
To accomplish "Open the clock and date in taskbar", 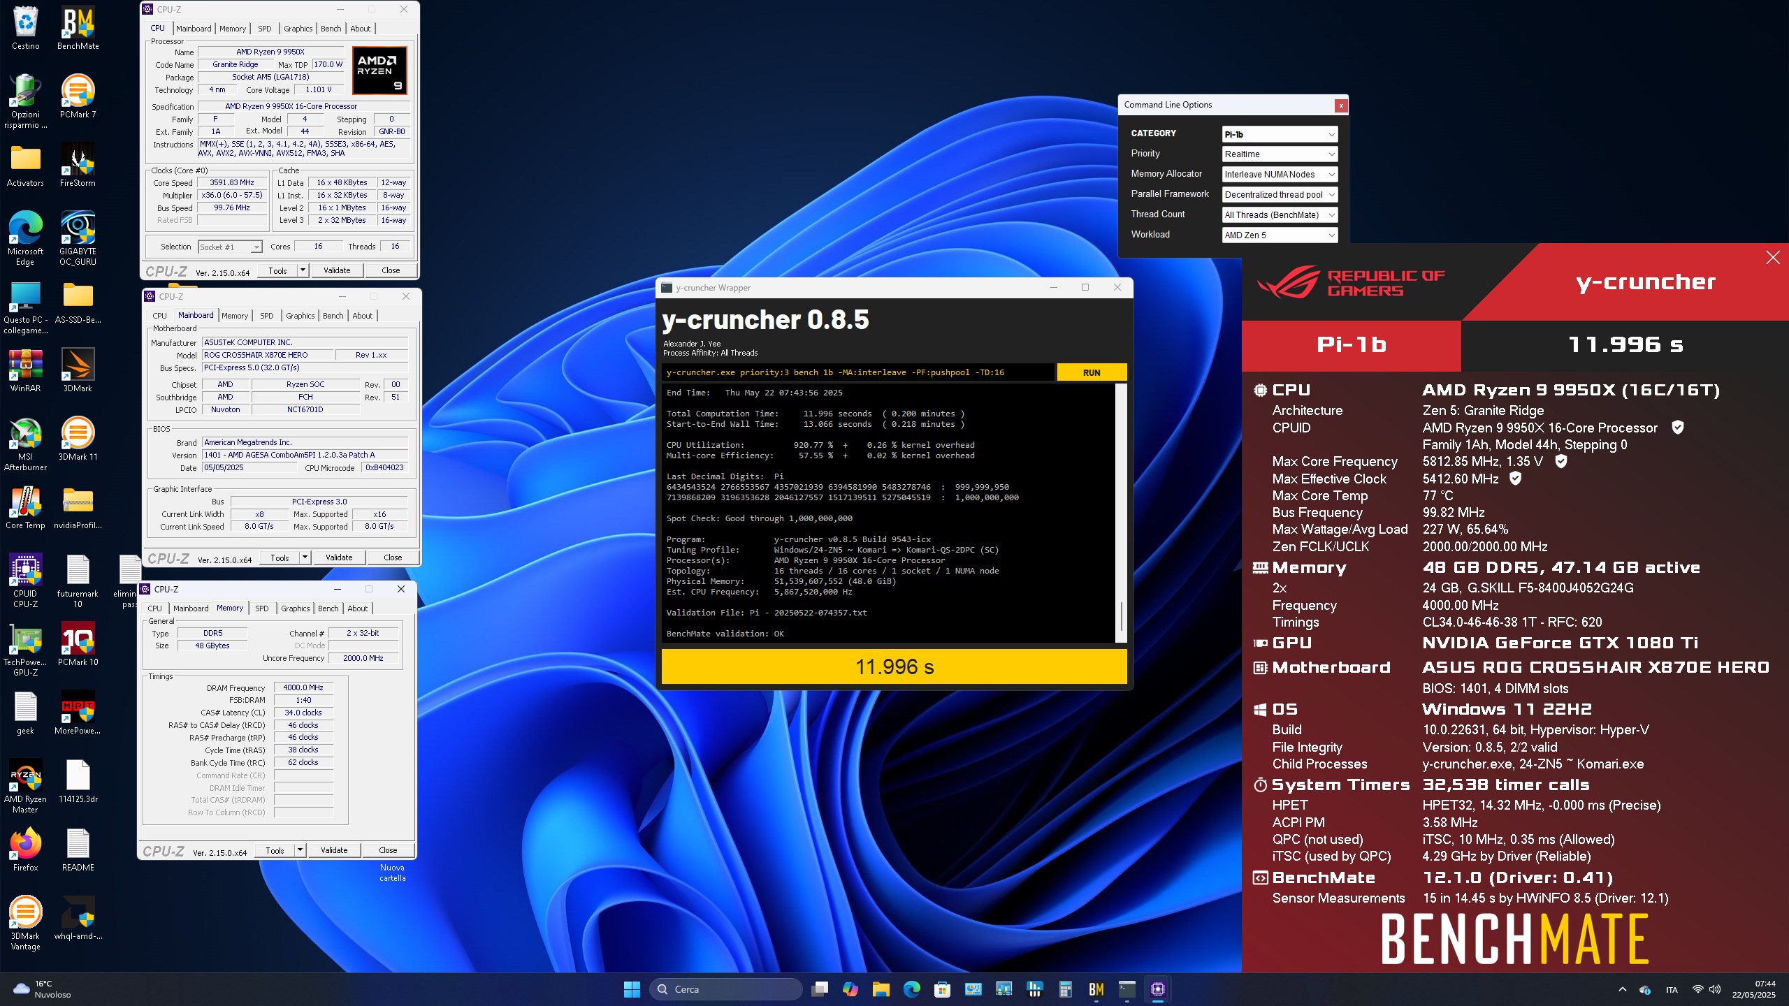I will [1753, 989].
